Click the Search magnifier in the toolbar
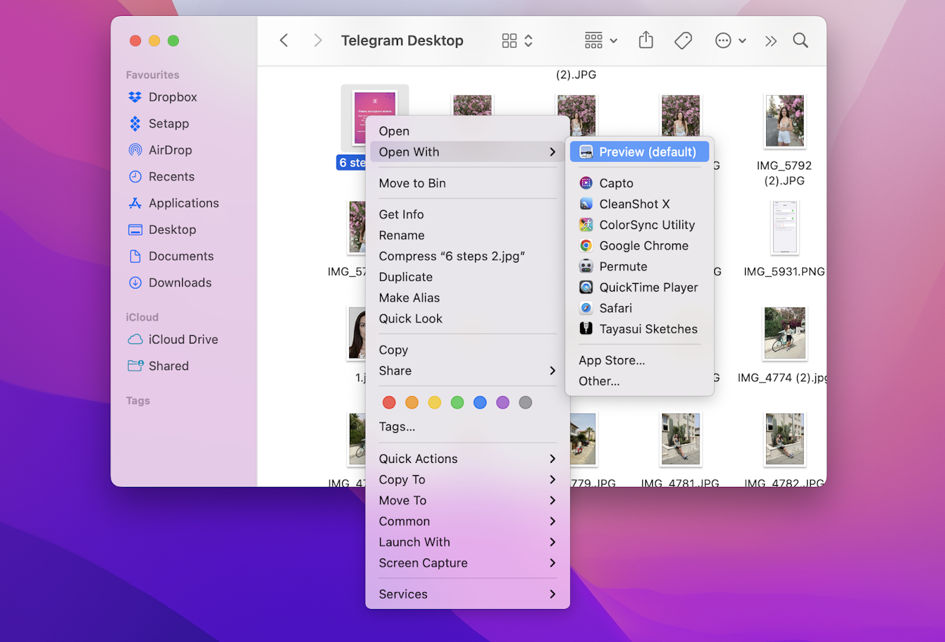Image resolution: width=945 pixels, height=642 pixels. 800,40
